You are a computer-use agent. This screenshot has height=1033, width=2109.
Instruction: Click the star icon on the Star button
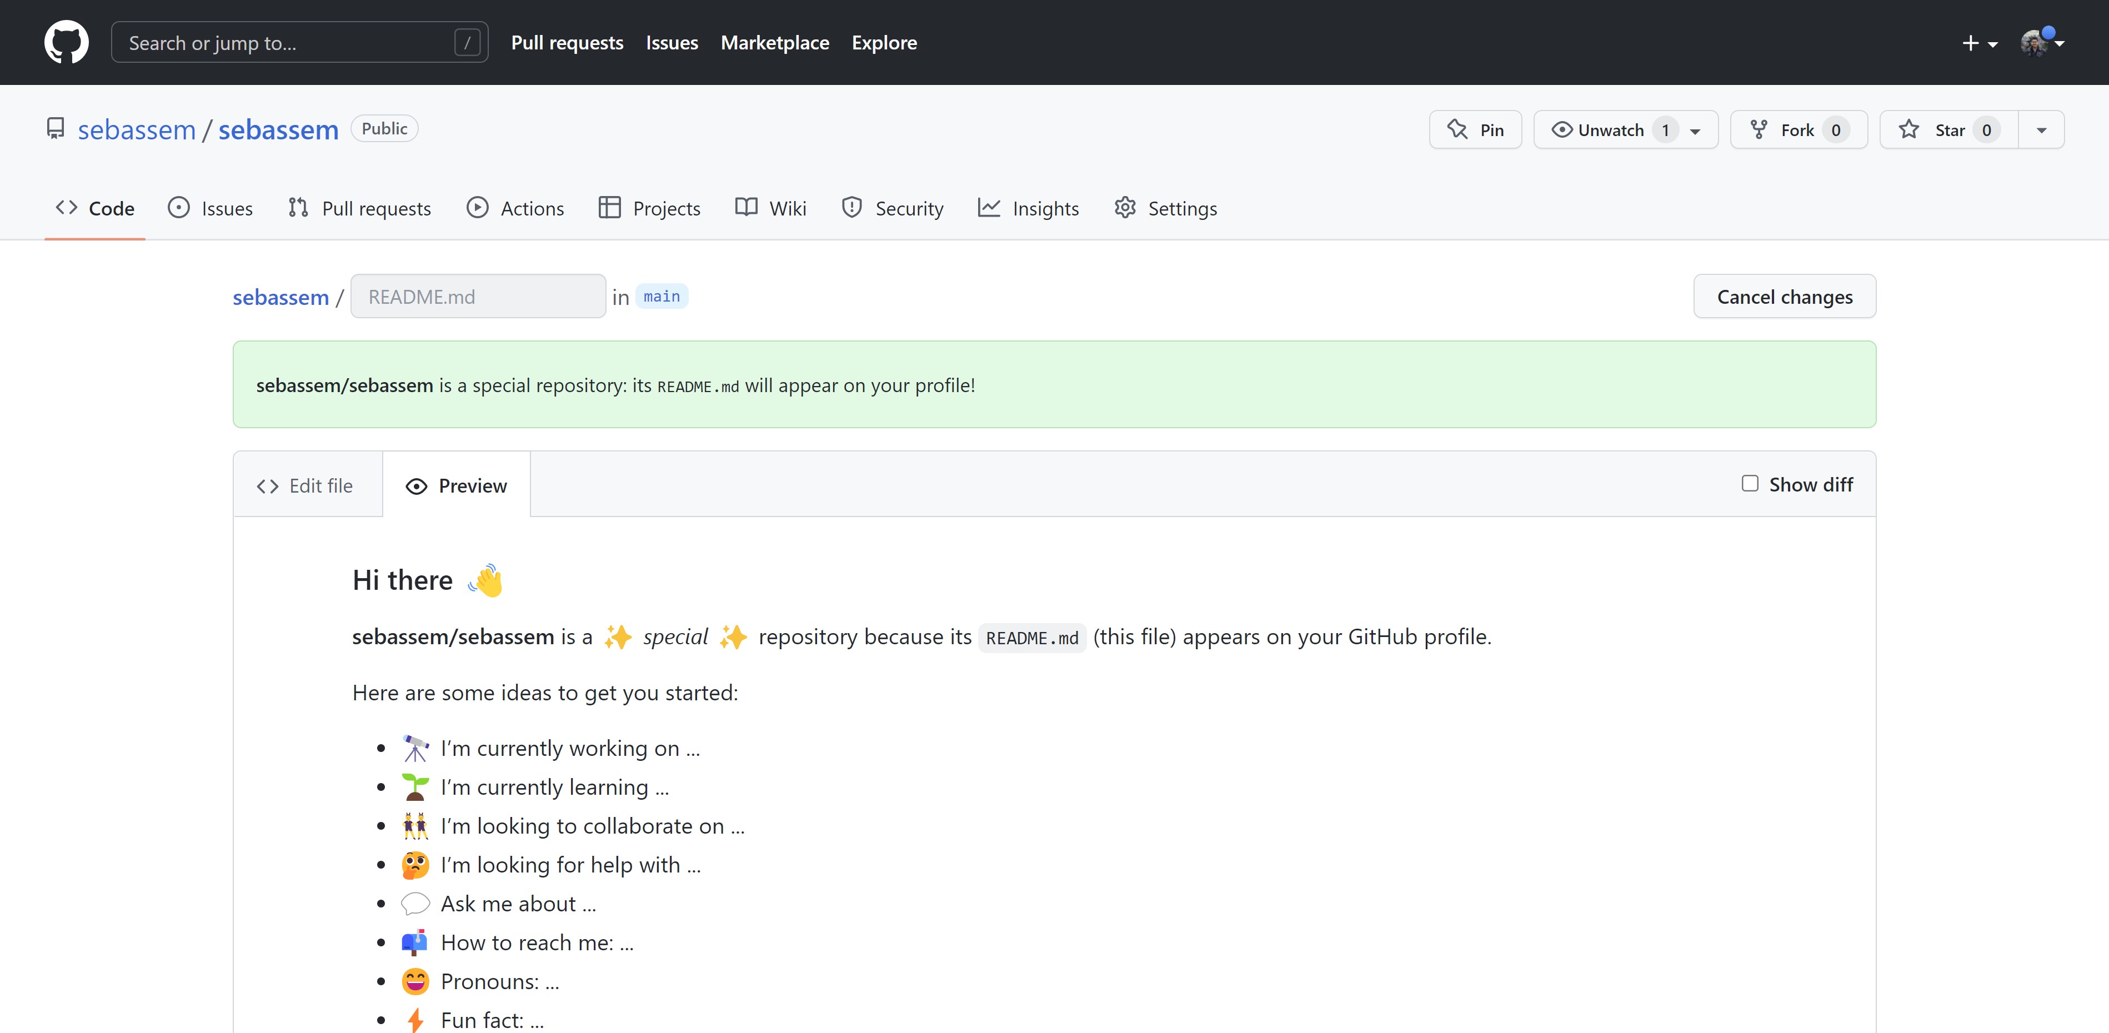(x=1909, y=129)
